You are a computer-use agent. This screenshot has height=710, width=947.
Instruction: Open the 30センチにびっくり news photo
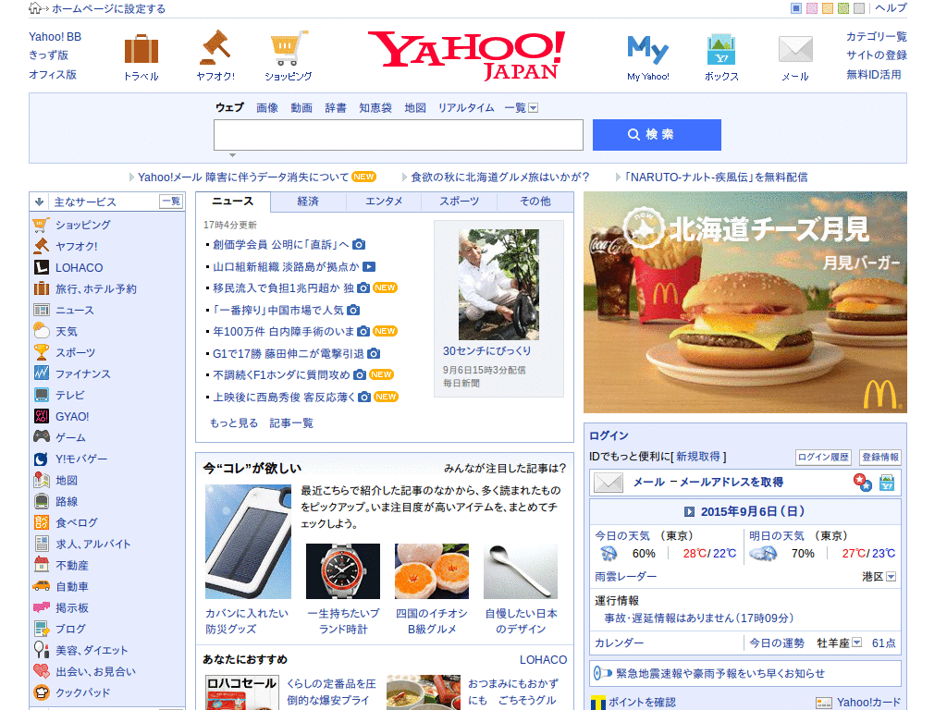pos(498,285)
